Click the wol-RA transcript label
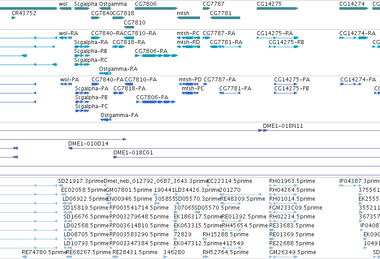Viewport: 380px width, 259px height. (68, 33)
